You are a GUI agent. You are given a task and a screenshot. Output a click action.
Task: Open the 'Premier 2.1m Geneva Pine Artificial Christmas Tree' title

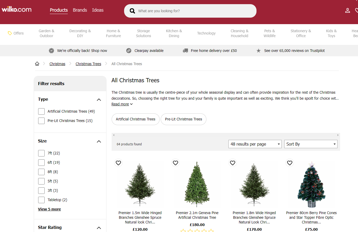pyautogui.click(x=197, y=215)
